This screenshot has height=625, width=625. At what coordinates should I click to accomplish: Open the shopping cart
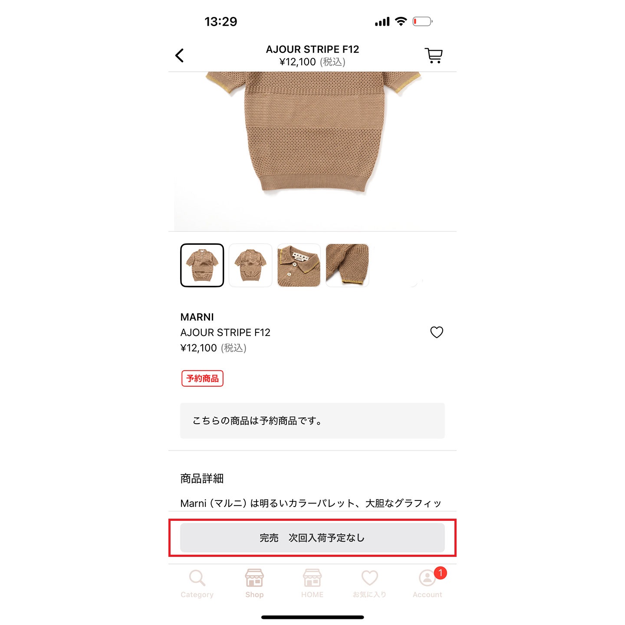433,56
